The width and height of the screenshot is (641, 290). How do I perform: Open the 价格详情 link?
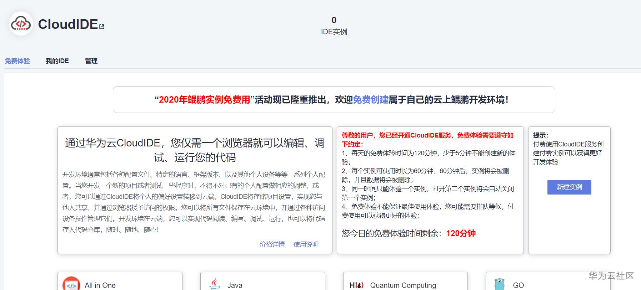[x=272, y=244]
